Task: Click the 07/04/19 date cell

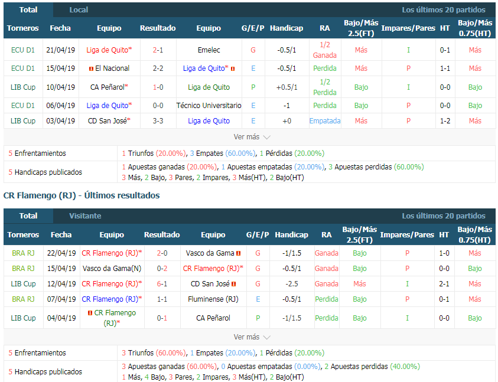Action: [61, 299]
